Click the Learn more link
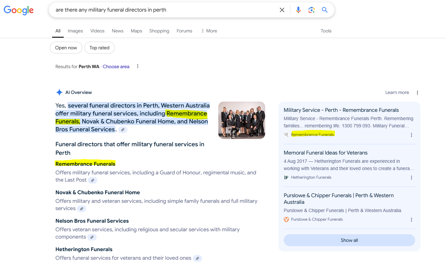This screenshot has width=446, height=266. (397, 93)
